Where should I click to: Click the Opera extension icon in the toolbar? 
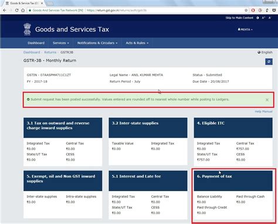point(253,11)
